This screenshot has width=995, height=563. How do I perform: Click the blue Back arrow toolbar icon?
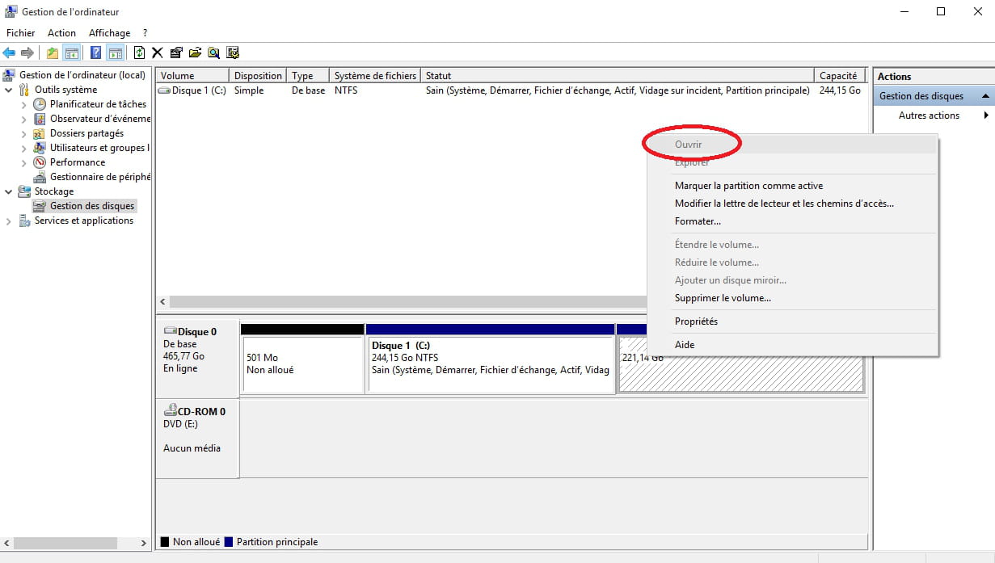(10, 53)
